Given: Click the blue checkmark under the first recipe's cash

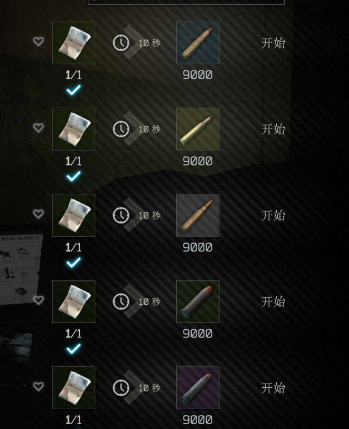Looking at the screenshot, I should point(73,90).
